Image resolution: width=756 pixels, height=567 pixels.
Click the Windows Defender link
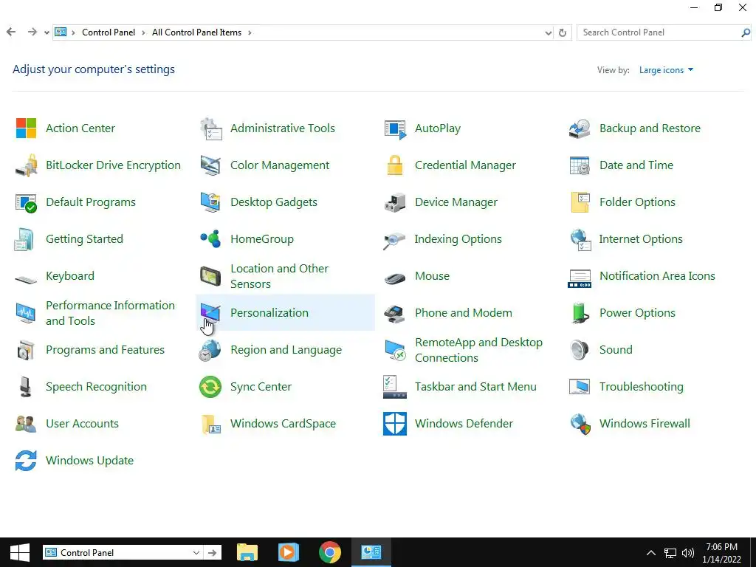click(464, 424)
